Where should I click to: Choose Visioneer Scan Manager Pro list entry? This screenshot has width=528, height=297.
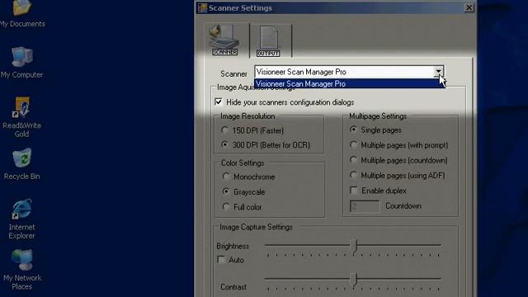[349, 84]
